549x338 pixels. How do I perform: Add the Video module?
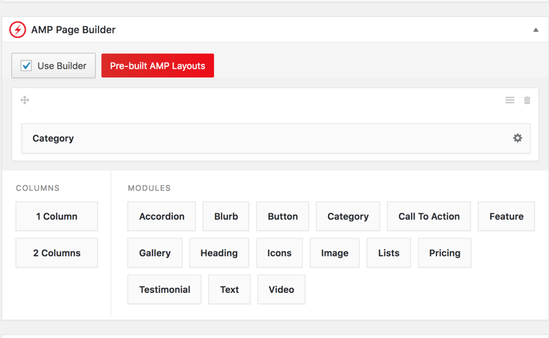[282, 289]
